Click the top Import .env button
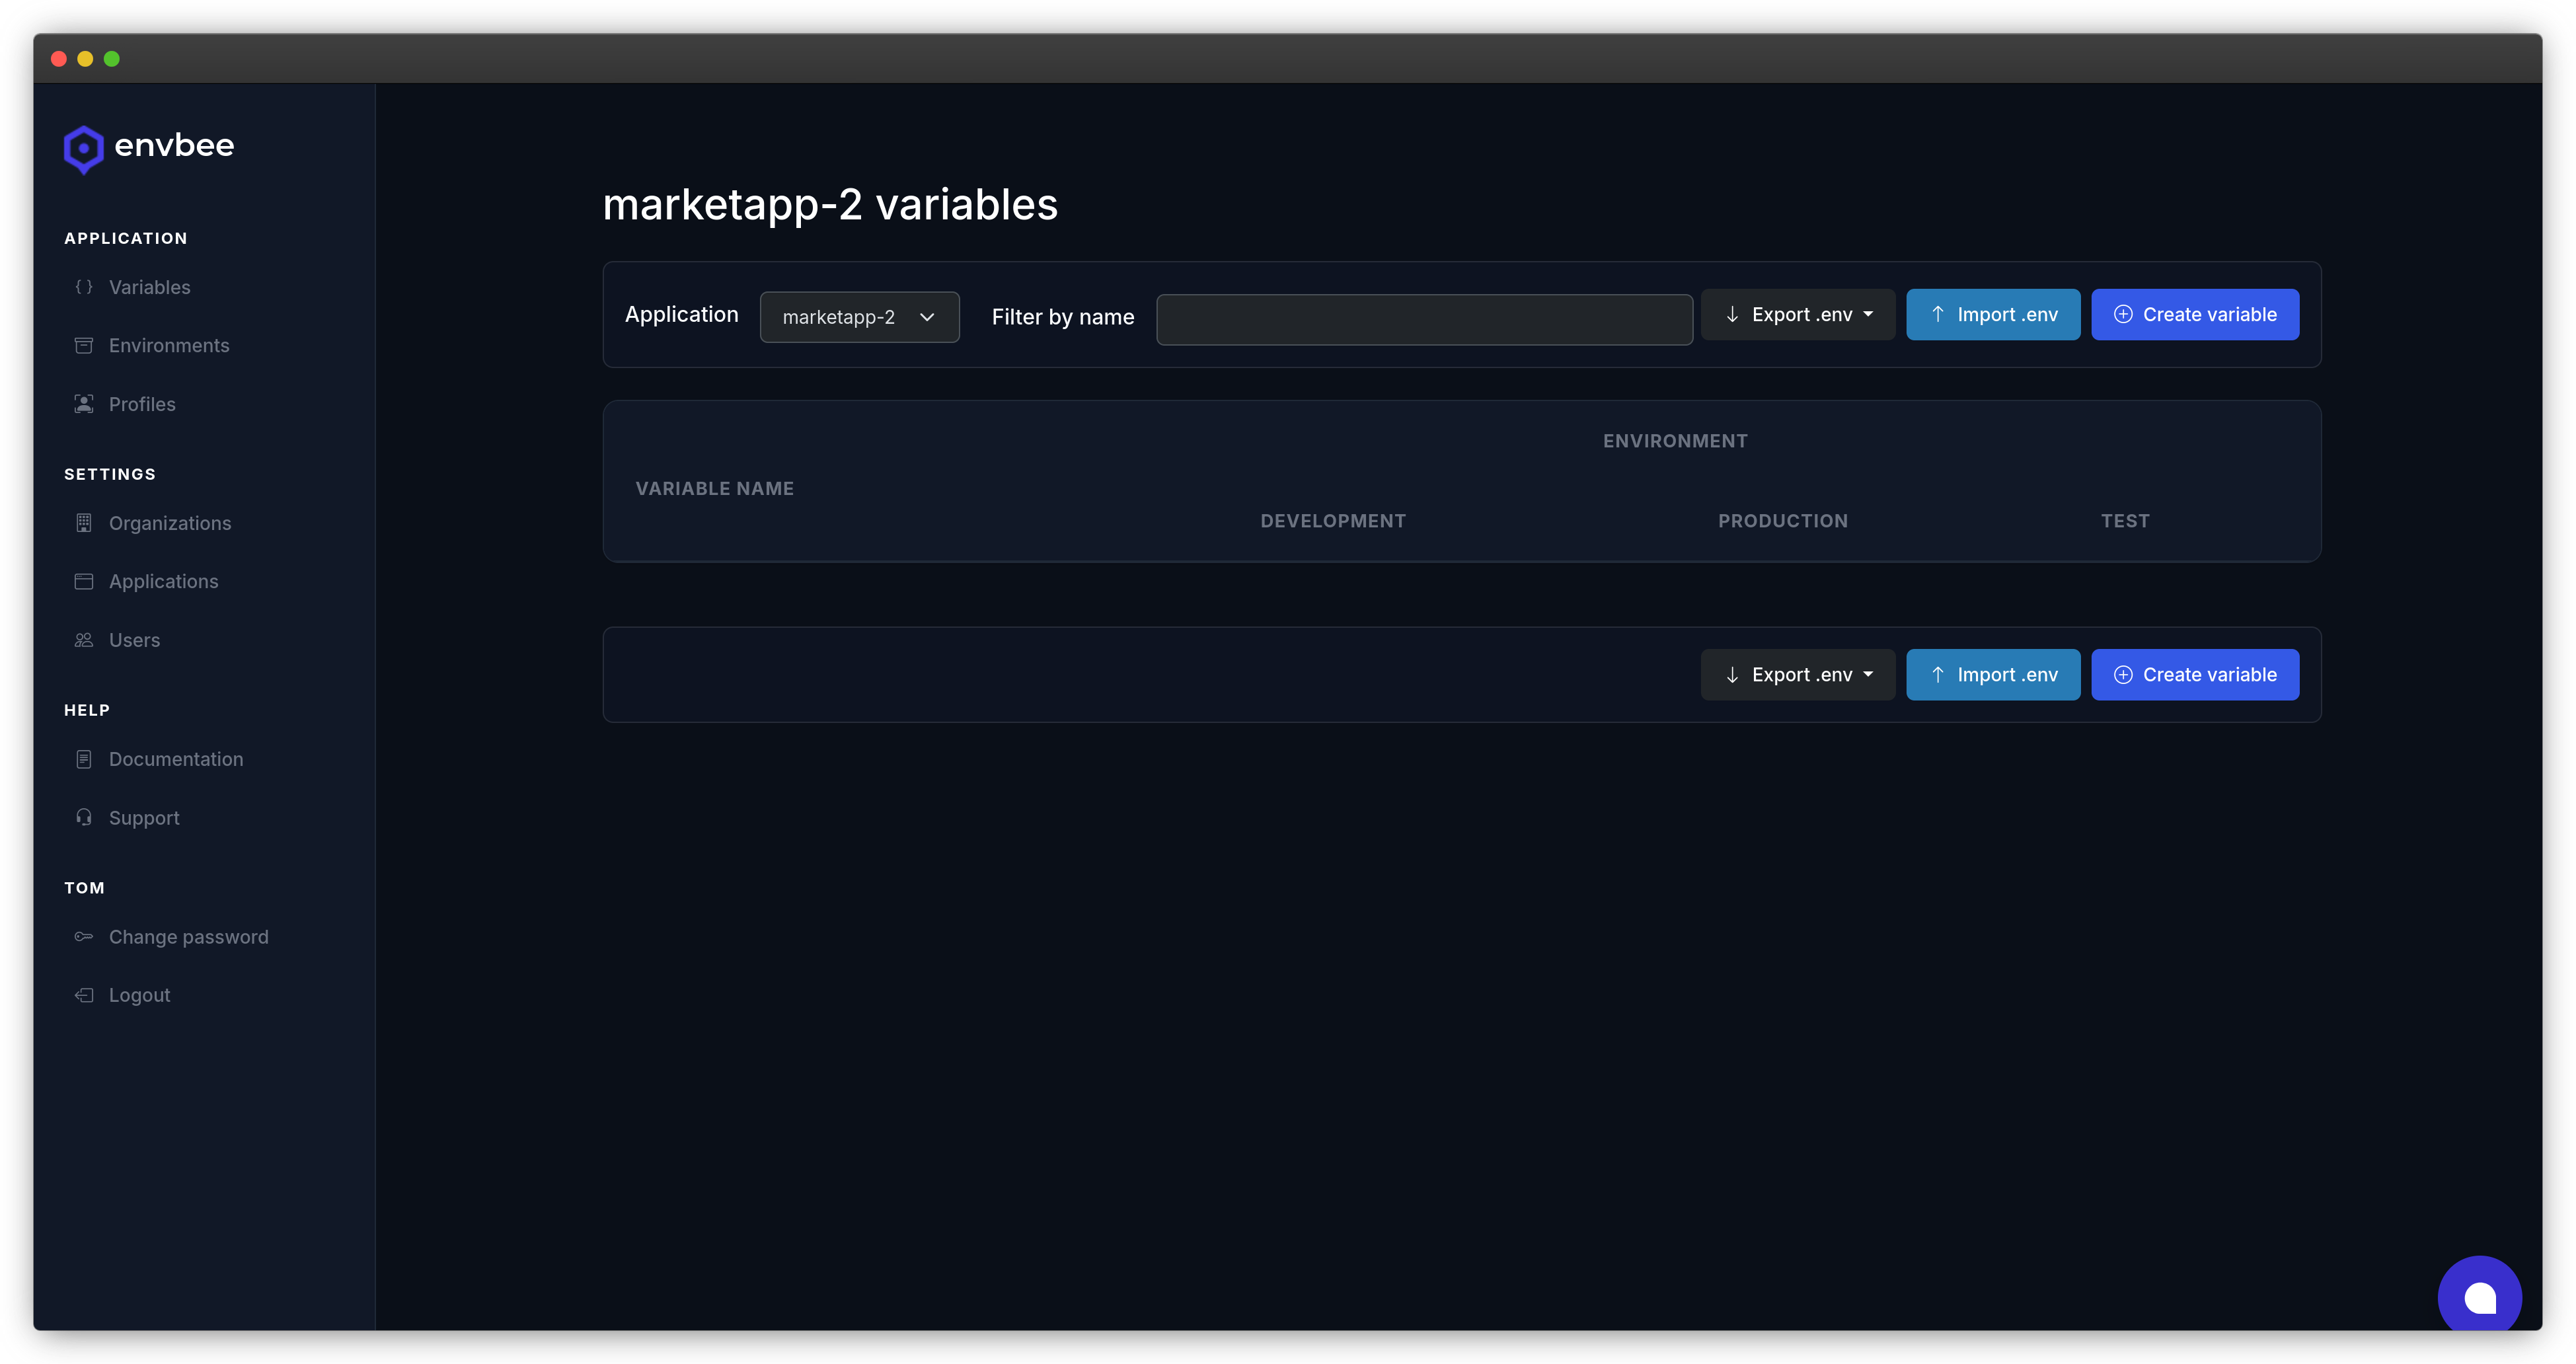This screenshot has width=2576, height=1364. (x=1993, y=314)
